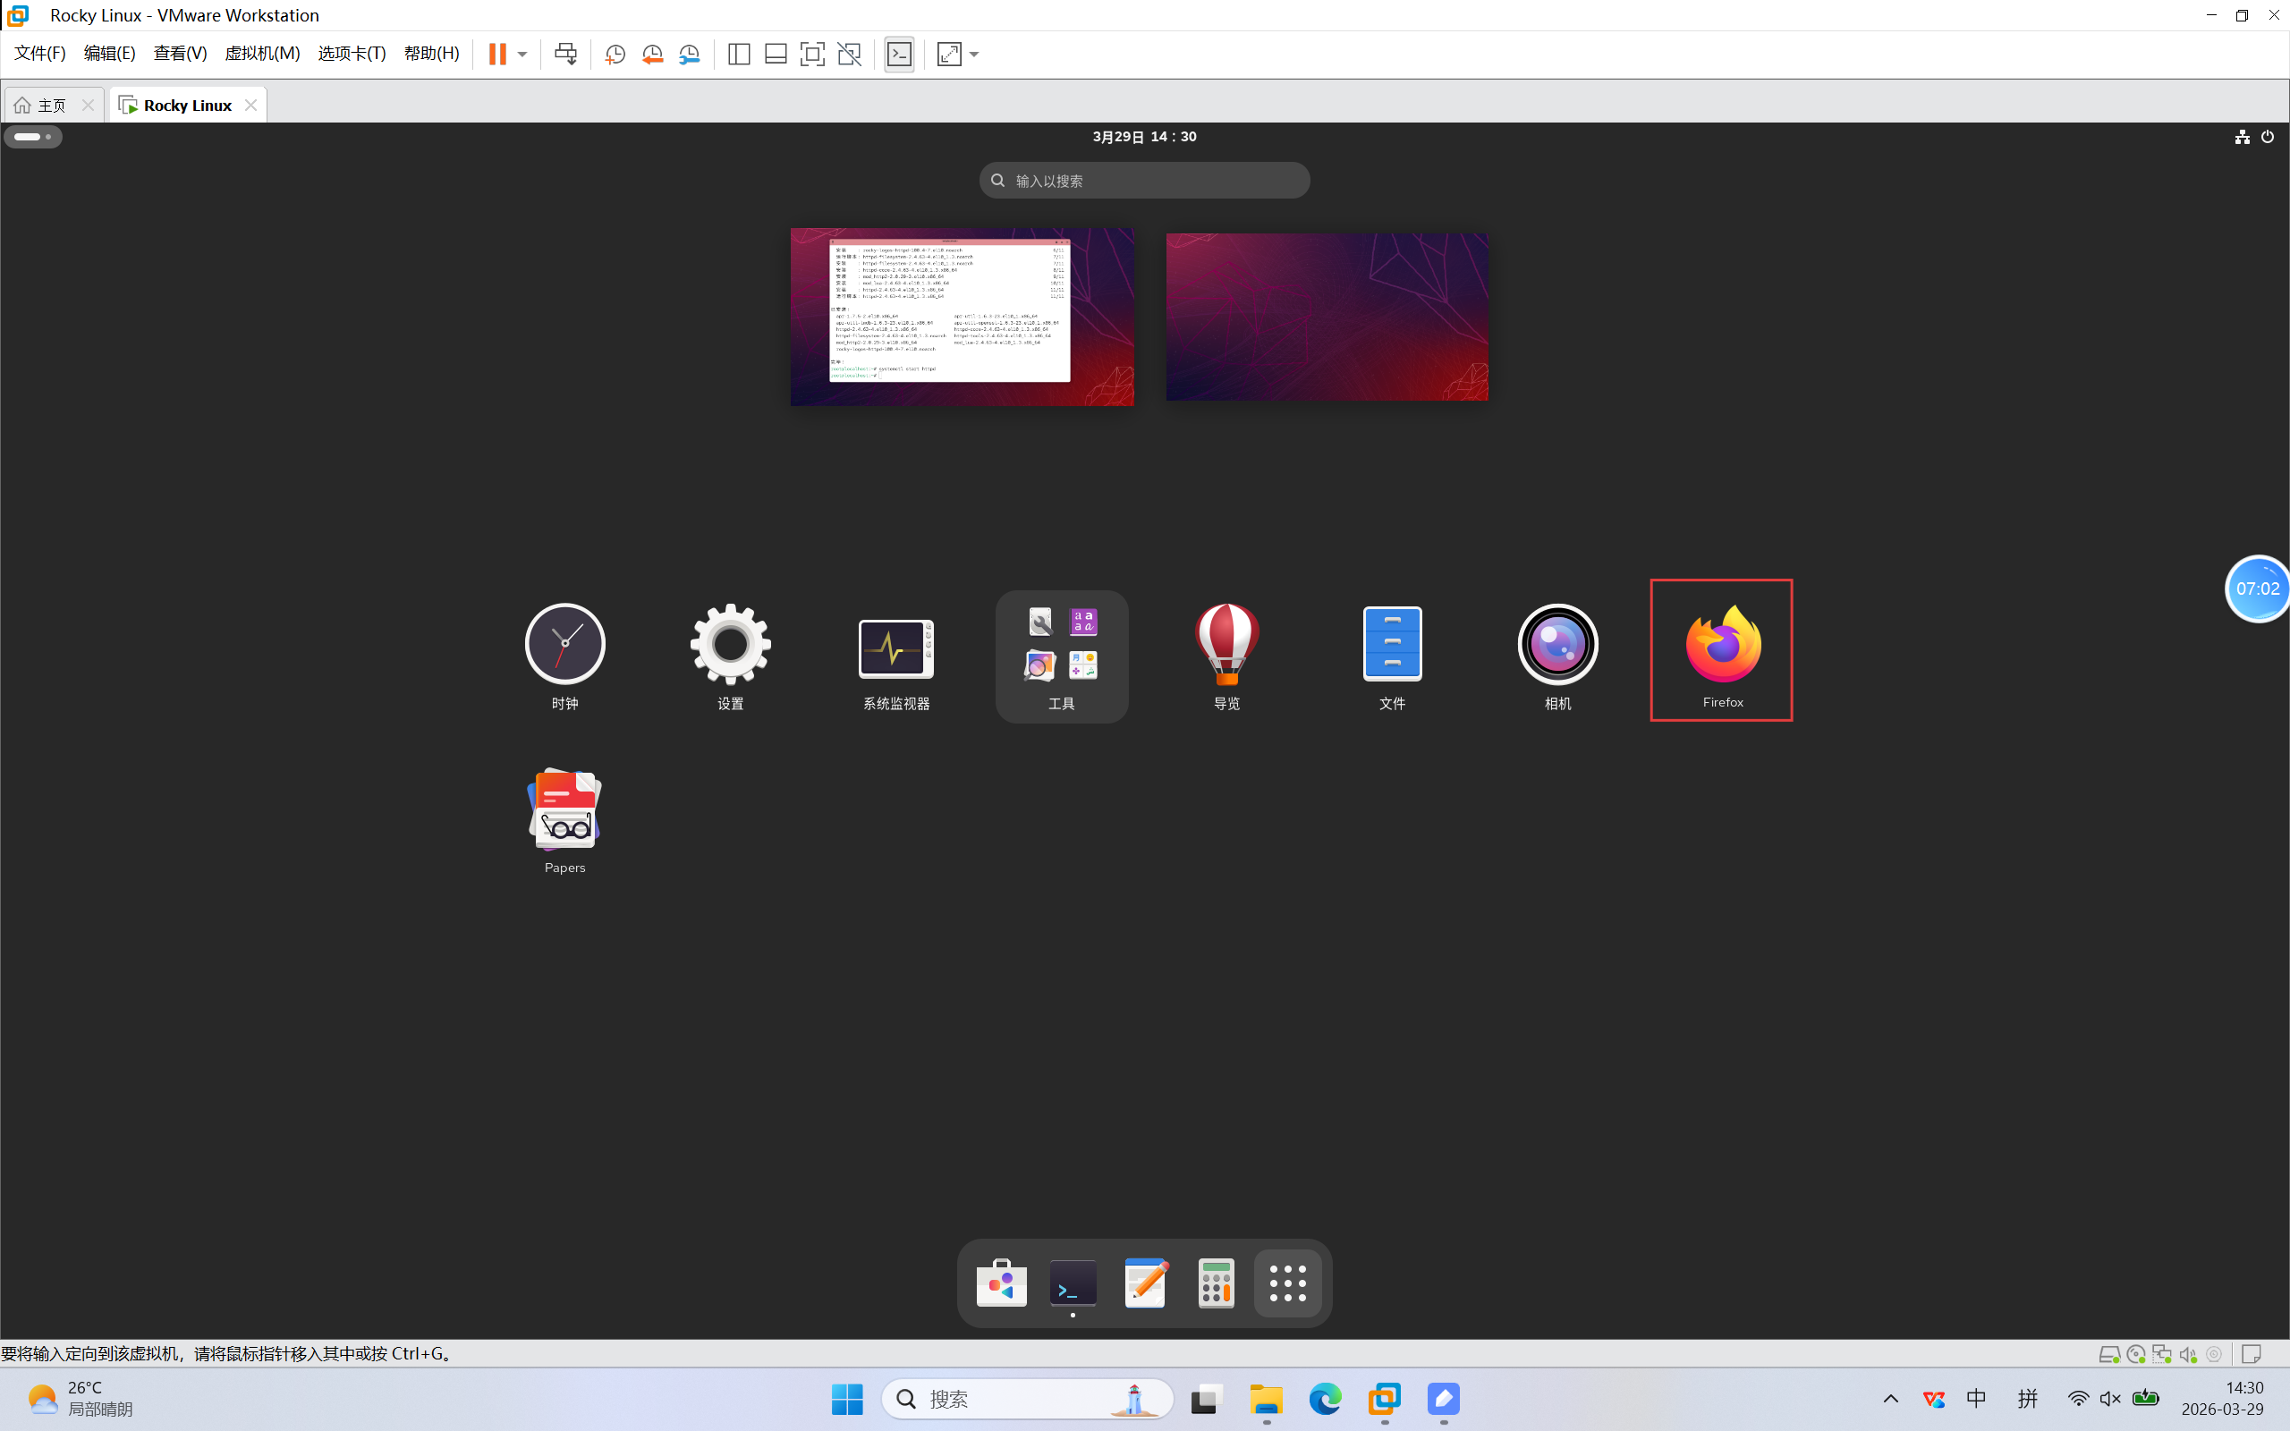This screenshot has height=1431, width=2290.
Task: Toggle the show applications grid button
Action: click(x=1287, y=1283)
